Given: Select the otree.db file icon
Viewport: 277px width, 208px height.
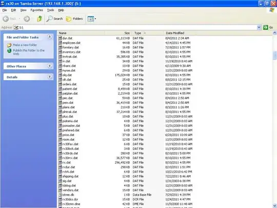Looking at the screenshot, I should 60,195.
